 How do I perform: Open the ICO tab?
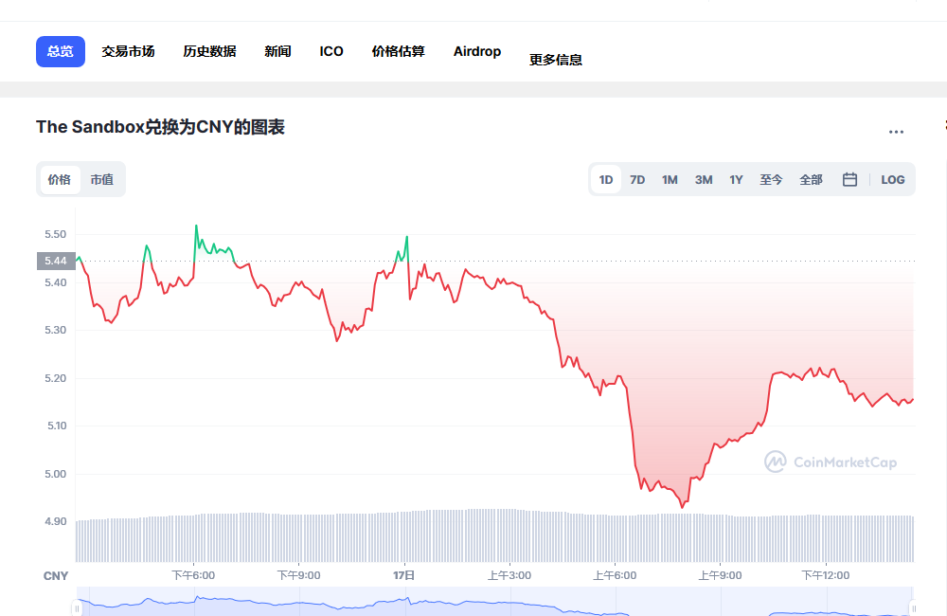(331, 51)
